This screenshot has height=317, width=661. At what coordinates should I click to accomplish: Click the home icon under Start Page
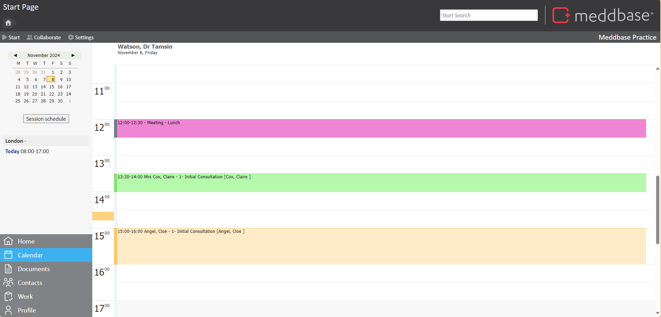pyautogui.click(x=8, y=23)
